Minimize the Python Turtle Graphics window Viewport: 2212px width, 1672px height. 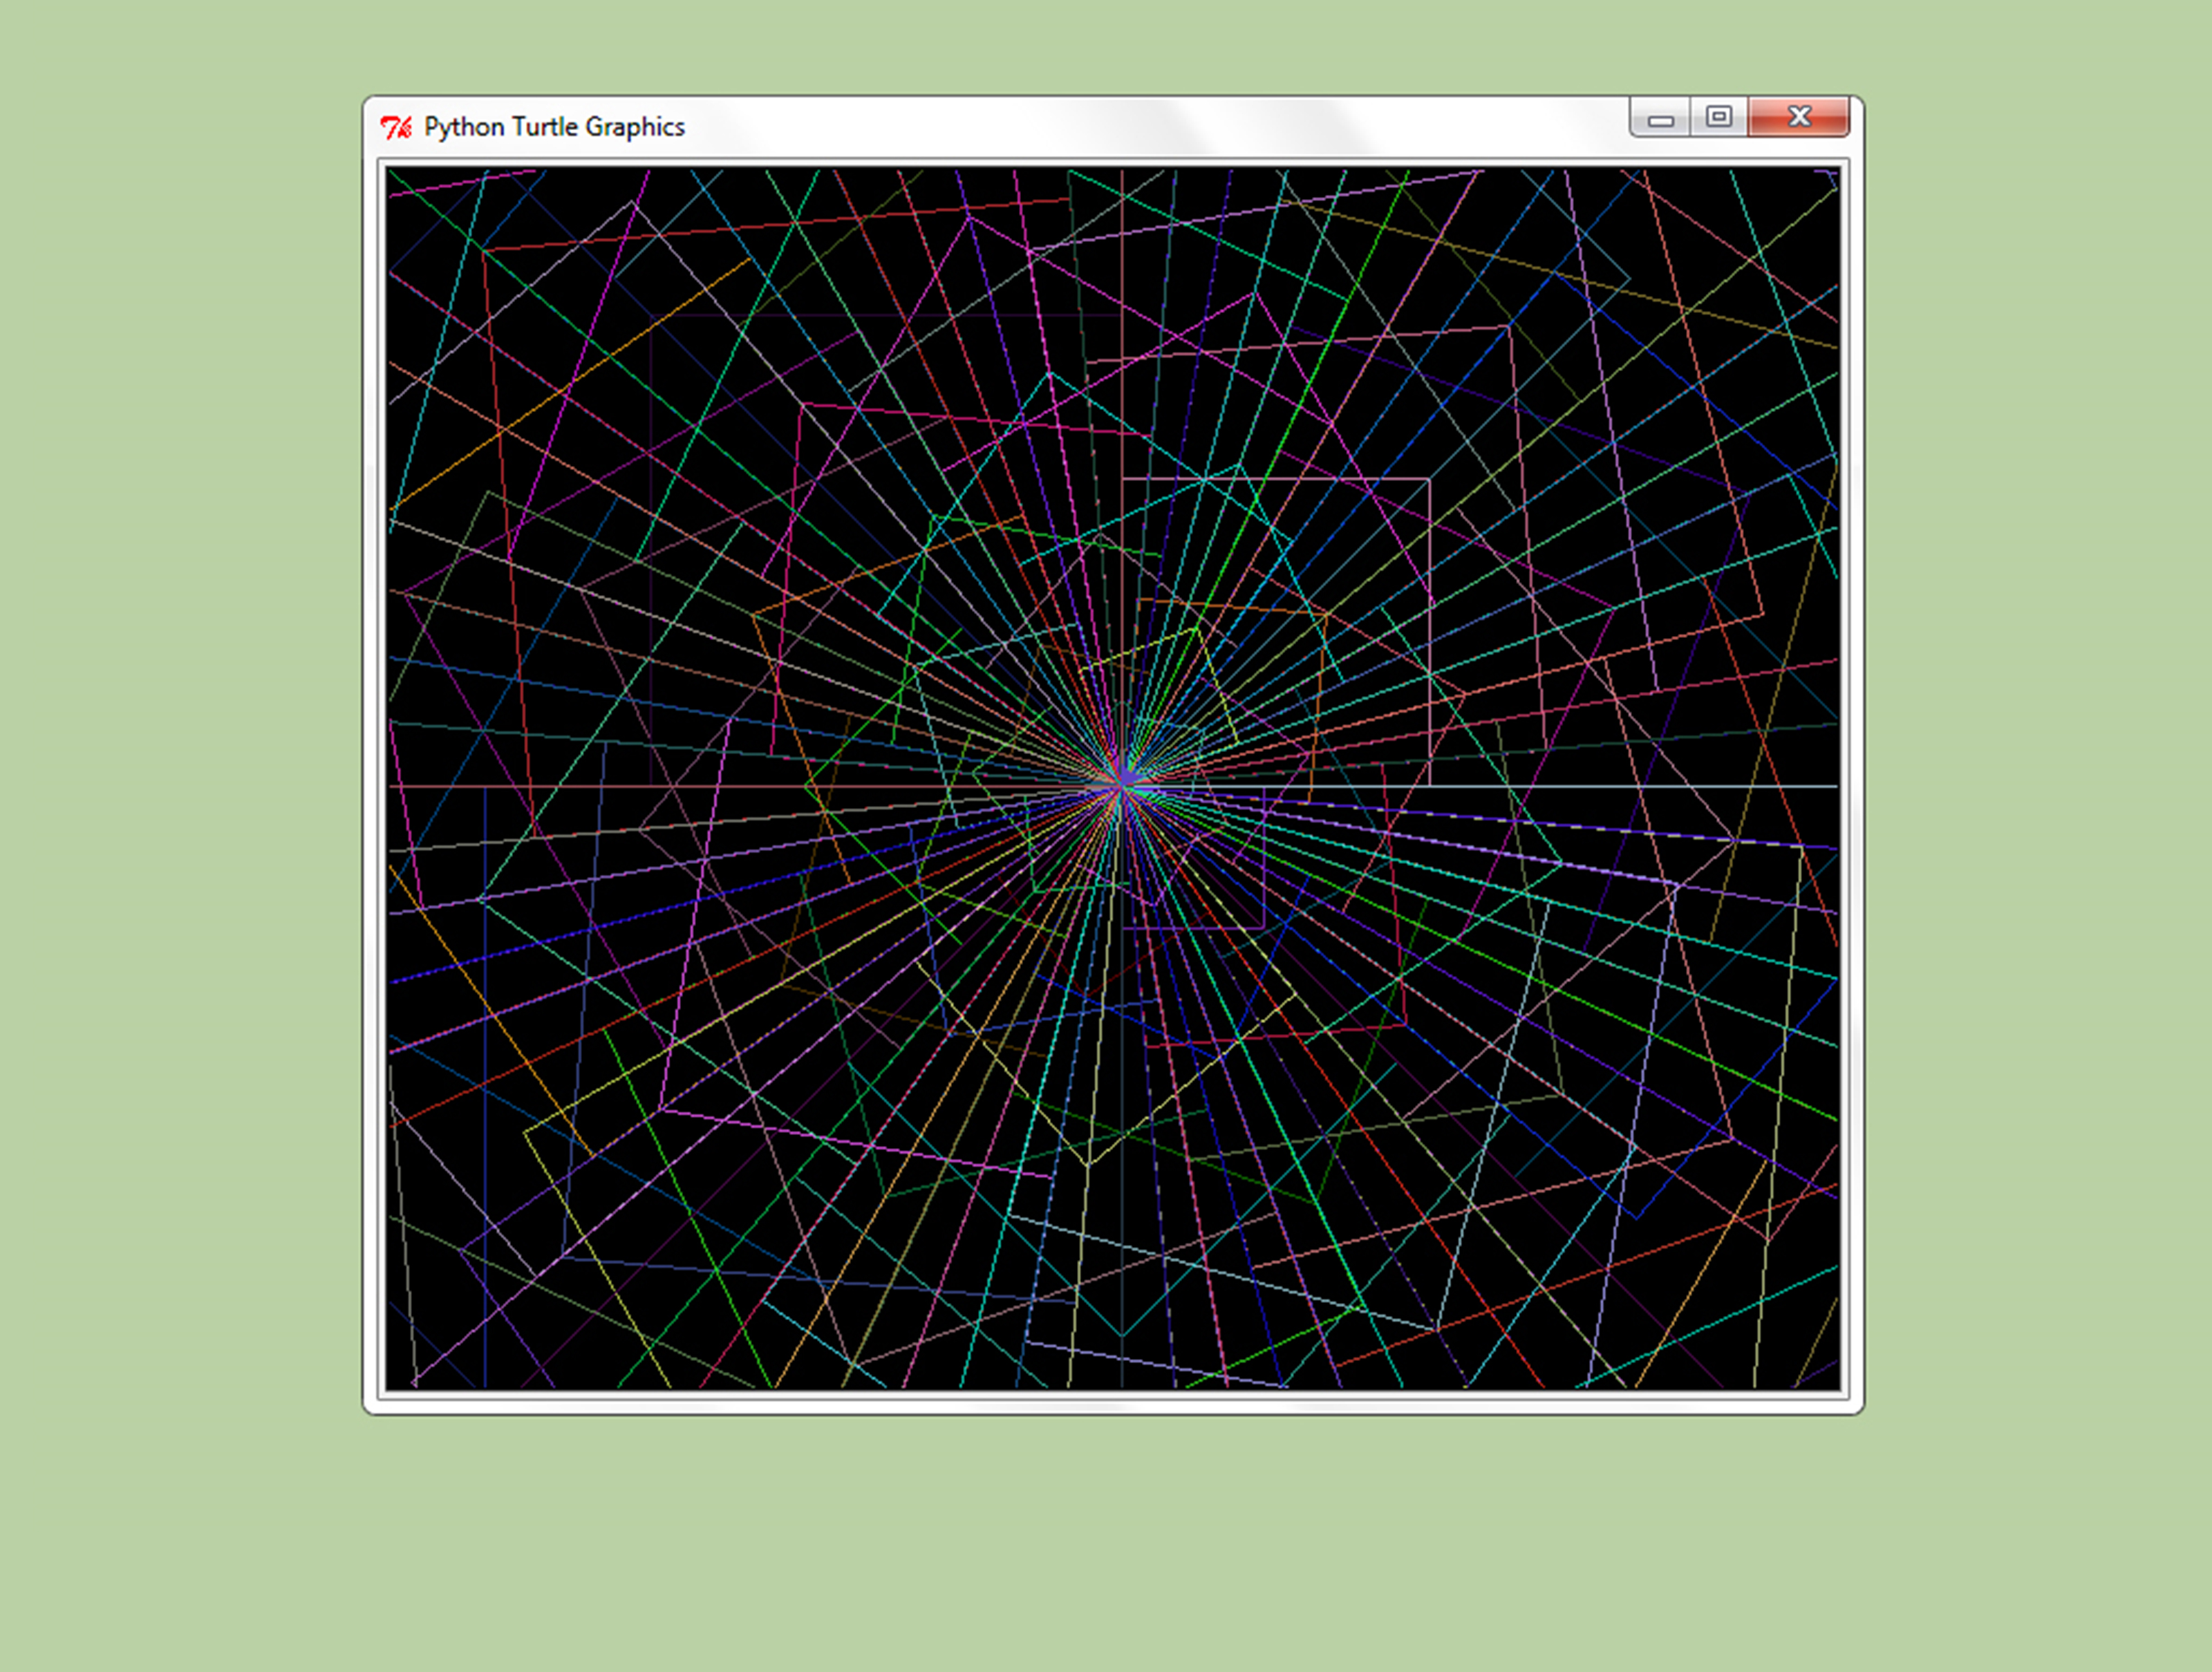tap(1660, 118)
